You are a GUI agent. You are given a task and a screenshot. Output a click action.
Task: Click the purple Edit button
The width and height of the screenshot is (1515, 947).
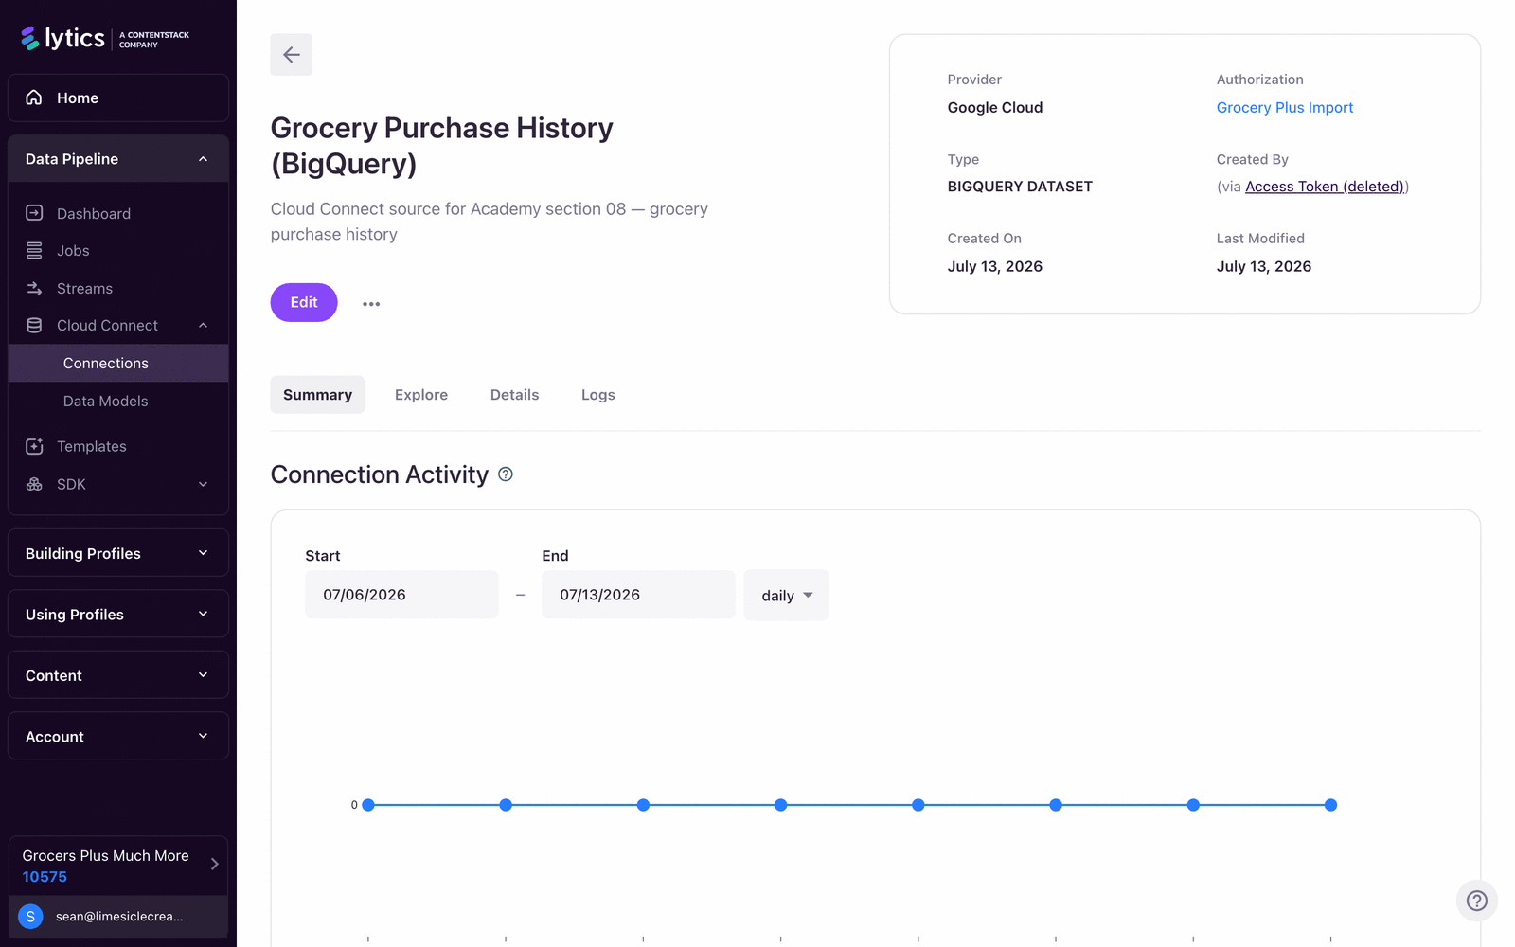click(x=304, y=302)
